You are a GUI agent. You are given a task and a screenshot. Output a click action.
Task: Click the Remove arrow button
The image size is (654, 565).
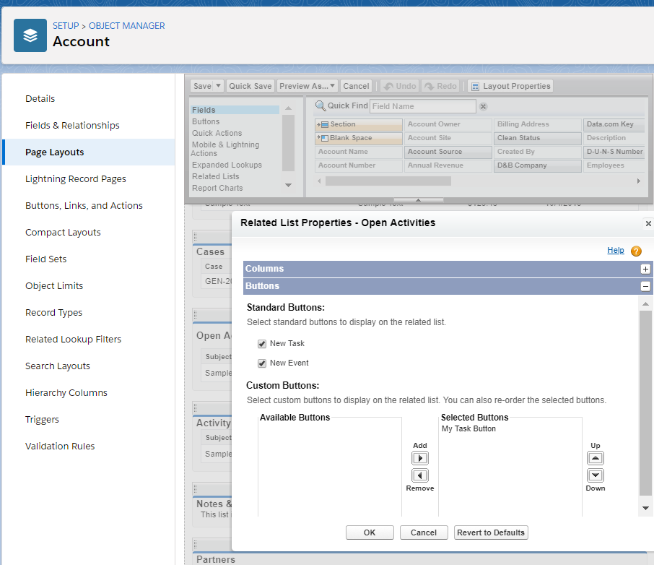[x=419, y=475]
